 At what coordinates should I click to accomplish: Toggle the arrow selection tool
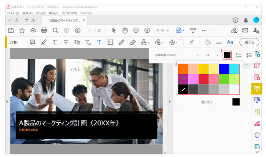[114, 30]
